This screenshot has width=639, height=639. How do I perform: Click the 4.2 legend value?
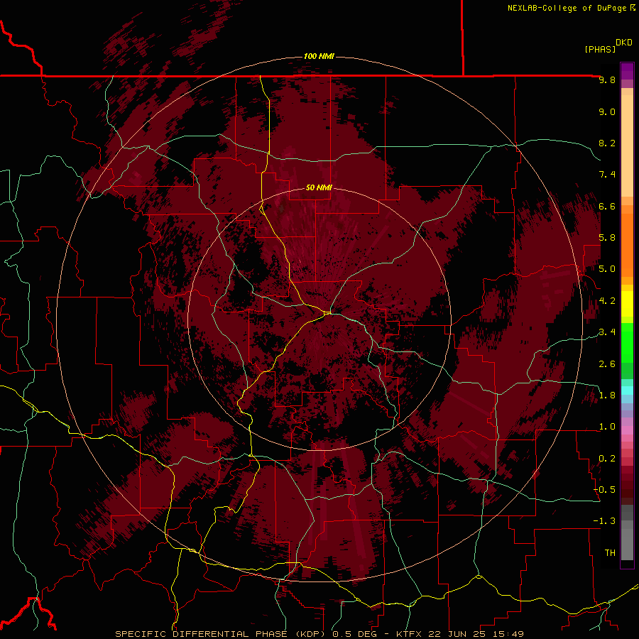click(607, 301)
